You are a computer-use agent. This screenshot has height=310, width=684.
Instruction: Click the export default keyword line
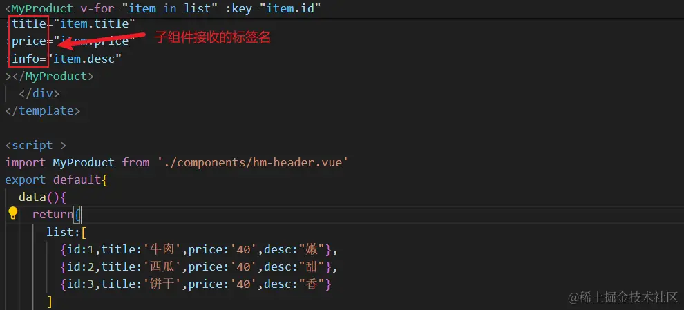(x=56, y=180)
